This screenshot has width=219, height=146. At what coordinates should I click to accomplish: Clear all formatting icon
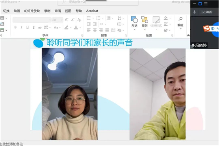[79, 20]
